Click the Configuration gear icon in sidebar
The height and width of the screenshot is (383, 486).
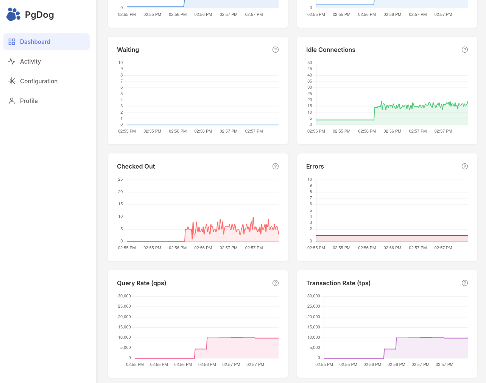tap(12, 81)
